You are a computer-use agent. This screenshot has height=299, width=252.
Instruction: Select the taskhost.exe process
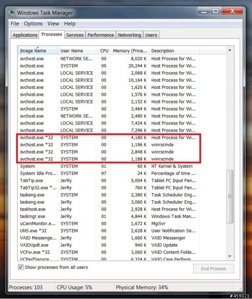pyautogui.click(x=109, y=209)
